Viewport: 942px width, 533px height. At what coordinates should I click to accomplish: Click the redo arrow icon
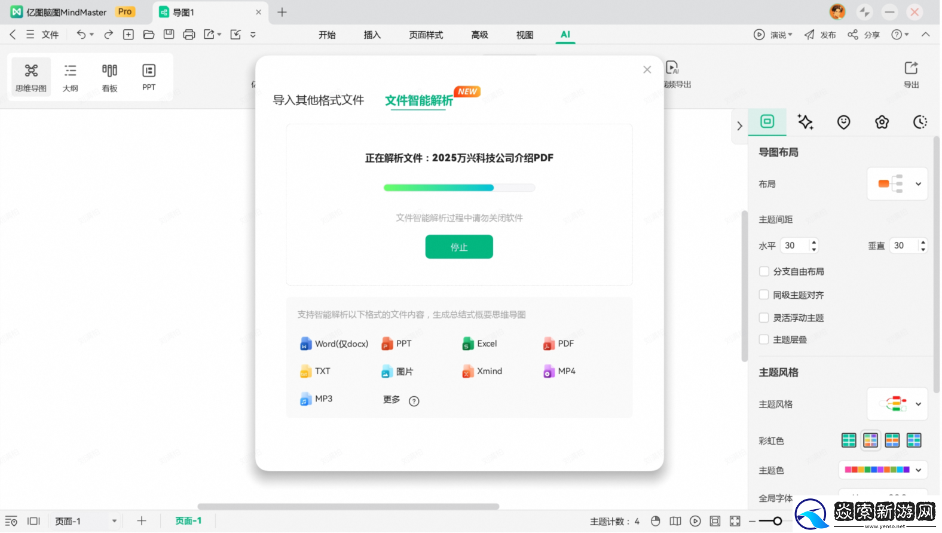point(108,35)
